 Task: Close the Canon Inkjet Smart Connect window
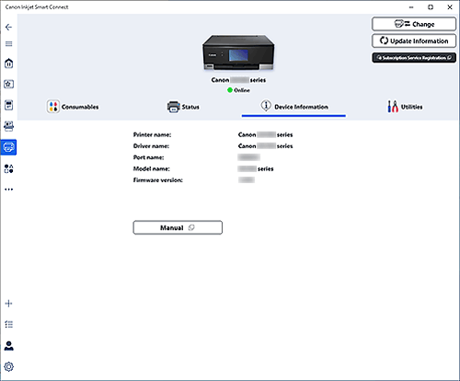(x=450, y=7)
